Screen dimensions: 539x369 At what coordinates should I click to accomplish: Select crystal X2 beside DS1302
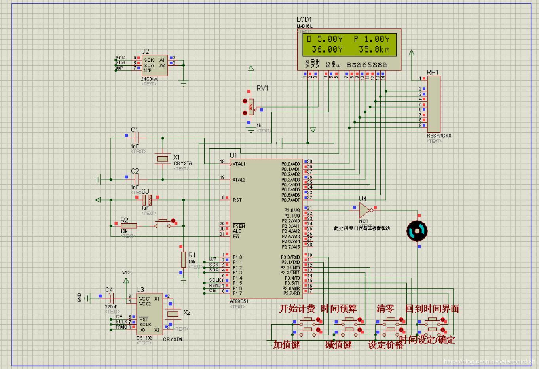tap(173, 314)
